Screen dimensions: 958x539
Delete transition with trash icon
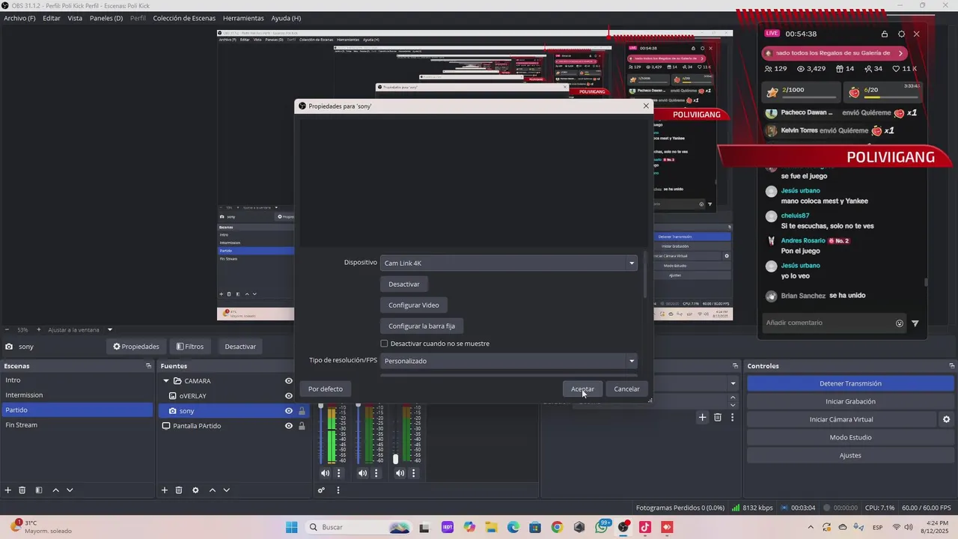click(718, 417)
